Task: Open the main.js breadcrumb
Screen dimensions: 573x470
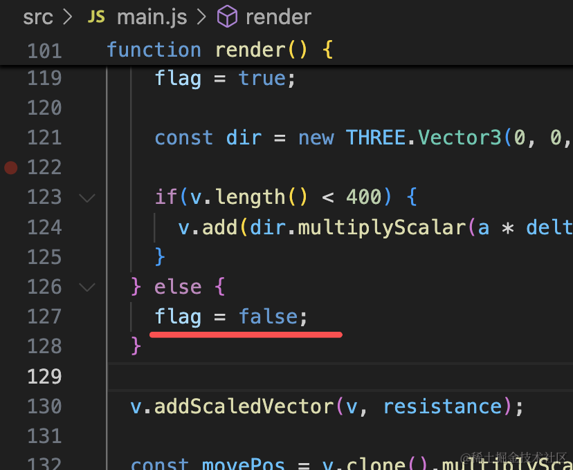Action: click(152, 17)
